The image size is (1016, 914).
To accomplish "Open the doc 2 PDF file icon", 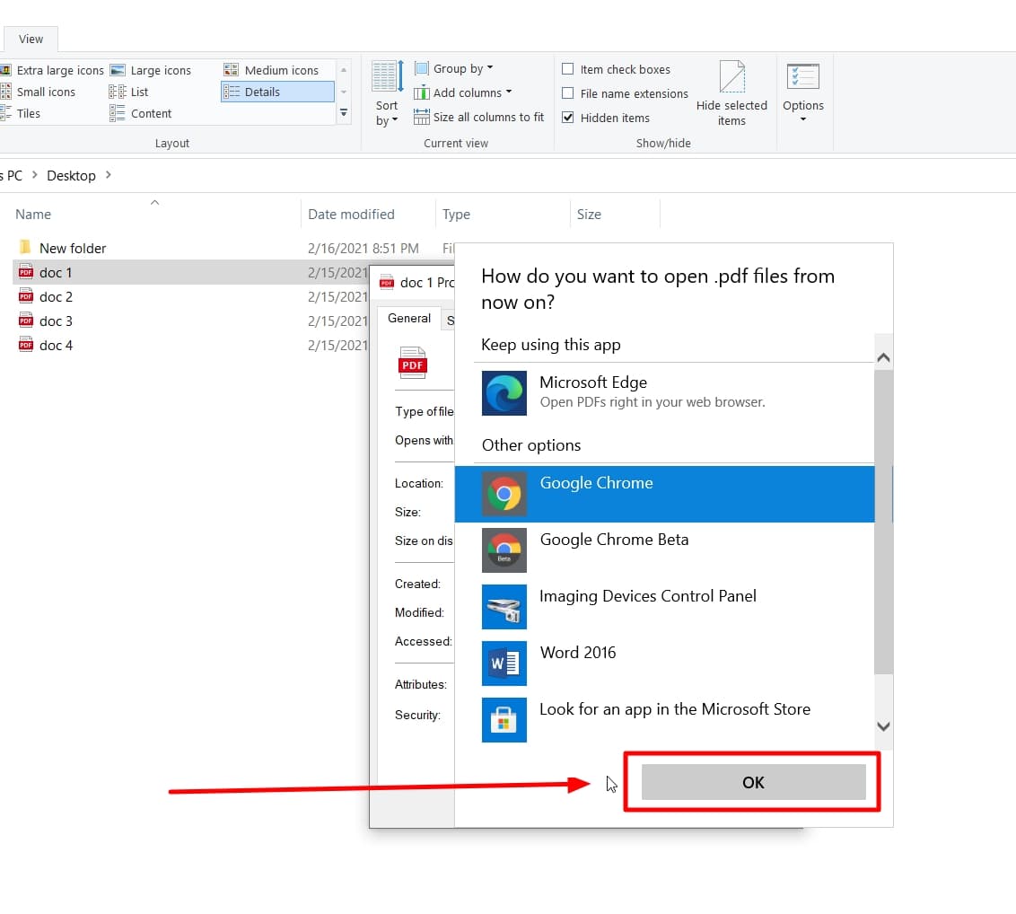I will point(25,296).
